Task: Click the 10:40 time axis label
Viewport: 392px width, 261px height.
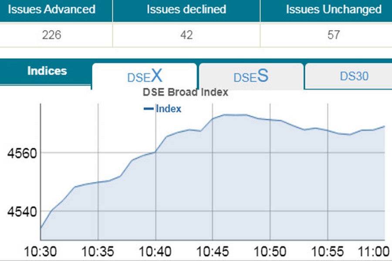Action: click(x=155, y=251)
